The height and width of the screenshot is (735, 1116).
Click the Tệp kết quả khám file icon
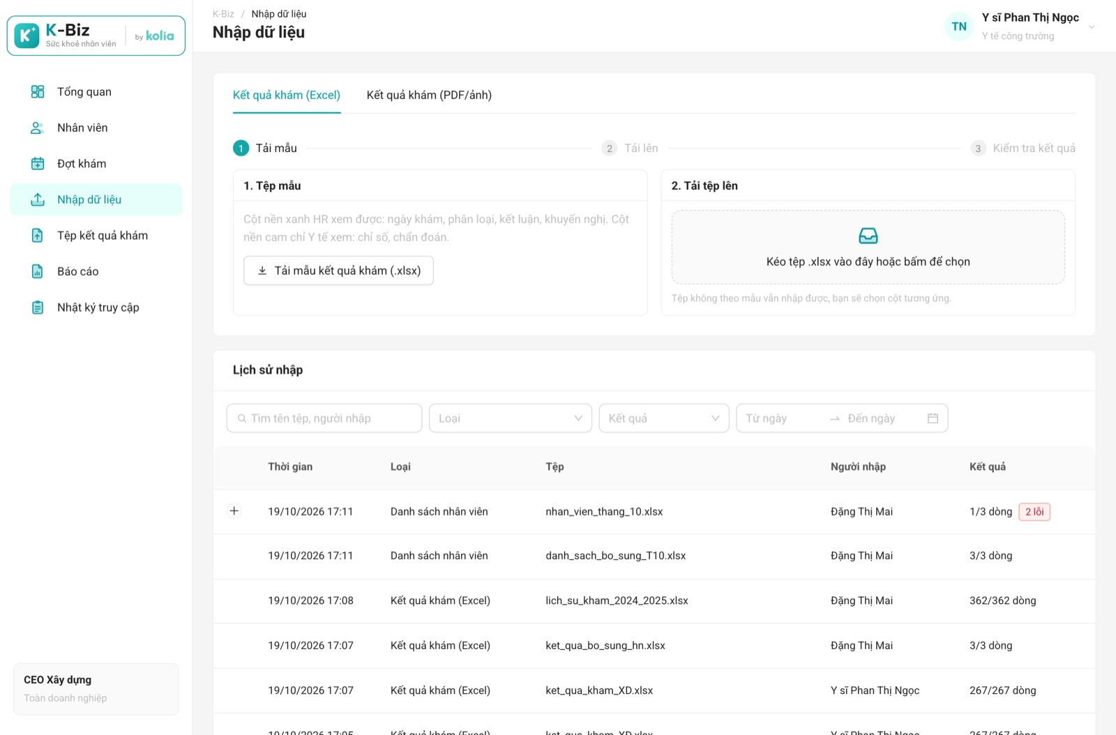pos(38,236)
